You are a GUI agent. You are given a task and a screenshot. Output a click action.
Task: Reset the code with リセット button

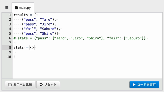tap(48, 85)
